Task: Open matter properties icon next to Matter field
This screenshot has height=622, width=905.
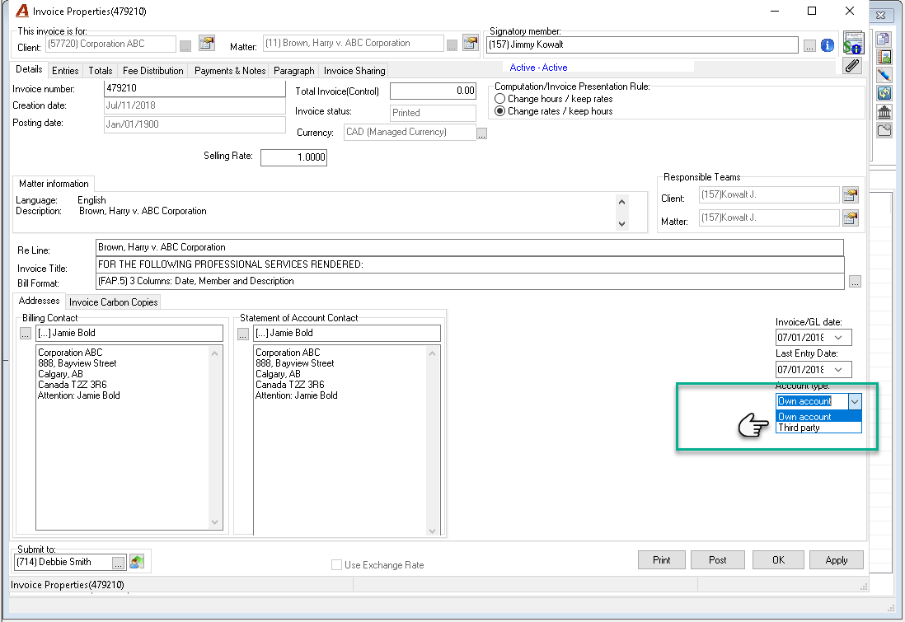Action: click(x=471, y=43)
